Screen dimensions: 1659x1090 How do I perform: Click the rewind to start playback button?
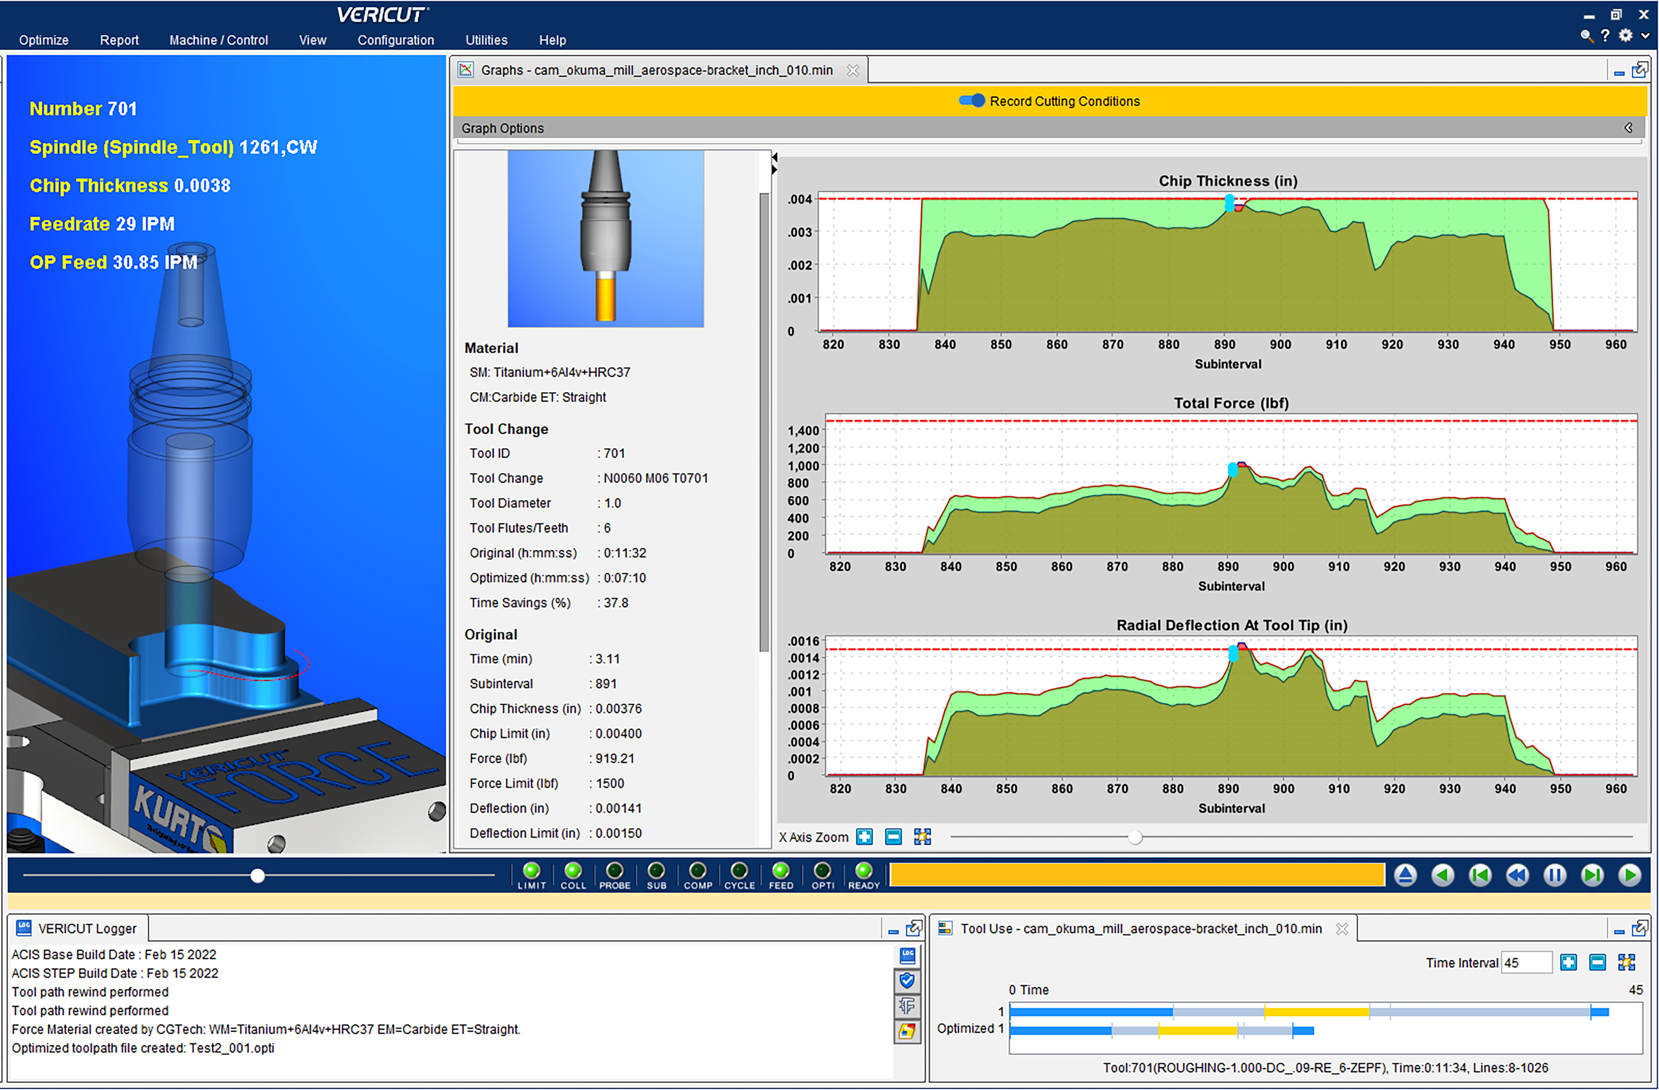click(1480, 875)
